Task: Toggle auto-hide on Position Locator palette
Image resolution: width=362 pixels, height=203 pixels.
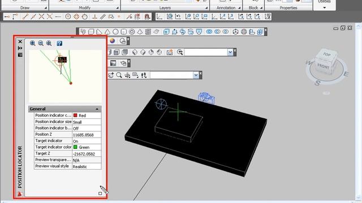Action: pyautogui.click(x=20, y=48)
